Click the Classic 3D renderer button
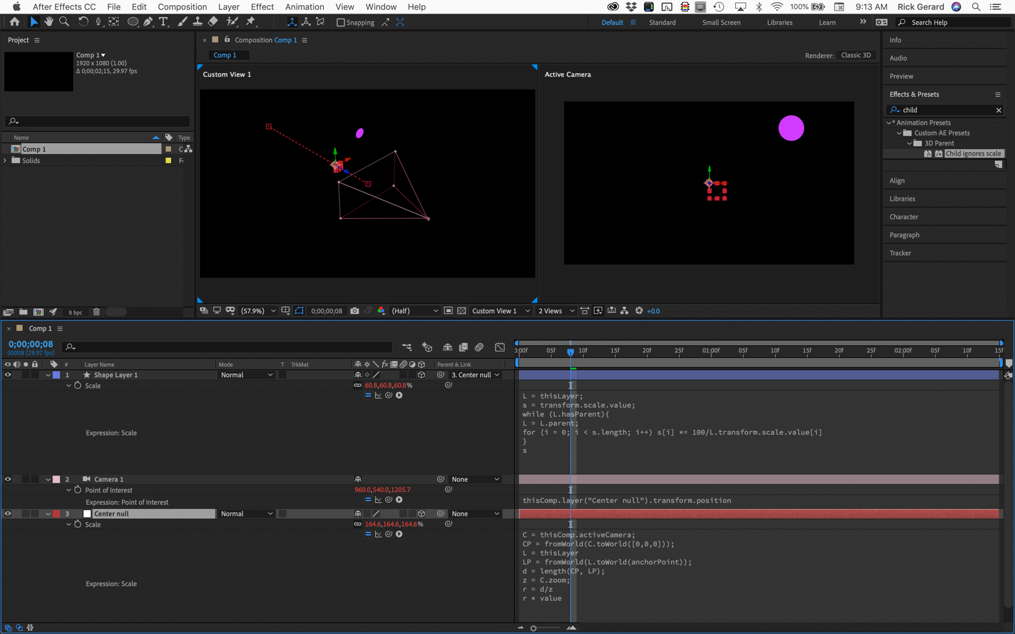 (x=855, y=55)
